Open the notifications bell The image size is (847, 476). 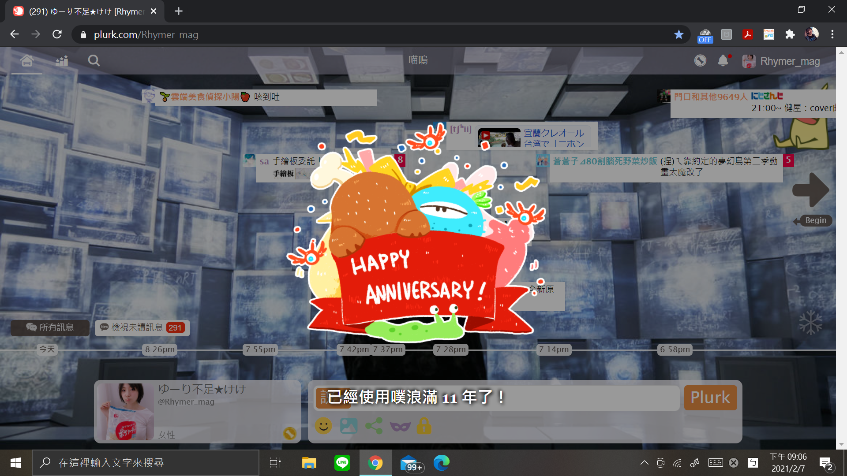tap(723, 61)
